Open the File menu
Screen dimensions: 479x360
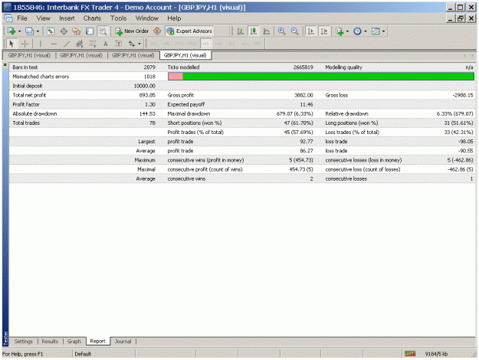click(21, 18)
